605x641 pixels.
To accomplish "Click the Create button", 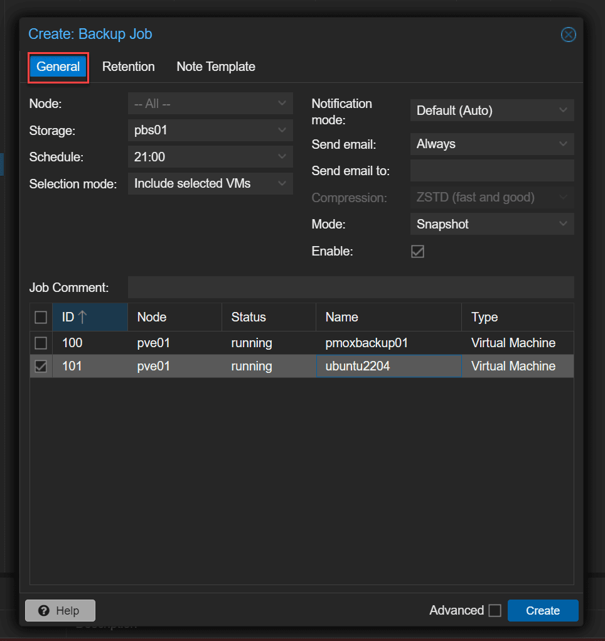I will 542,610.
